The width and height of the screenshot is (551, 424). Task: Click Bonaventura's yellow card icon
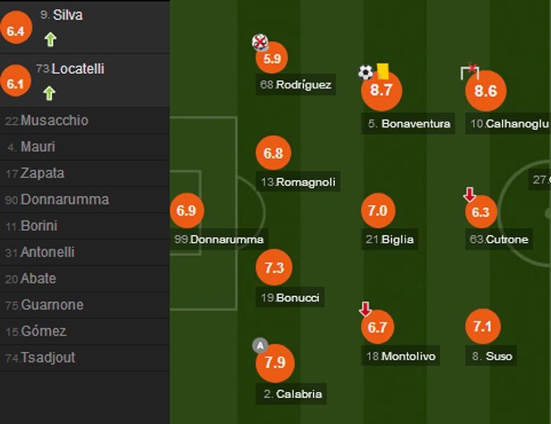(x=383, y=70)
